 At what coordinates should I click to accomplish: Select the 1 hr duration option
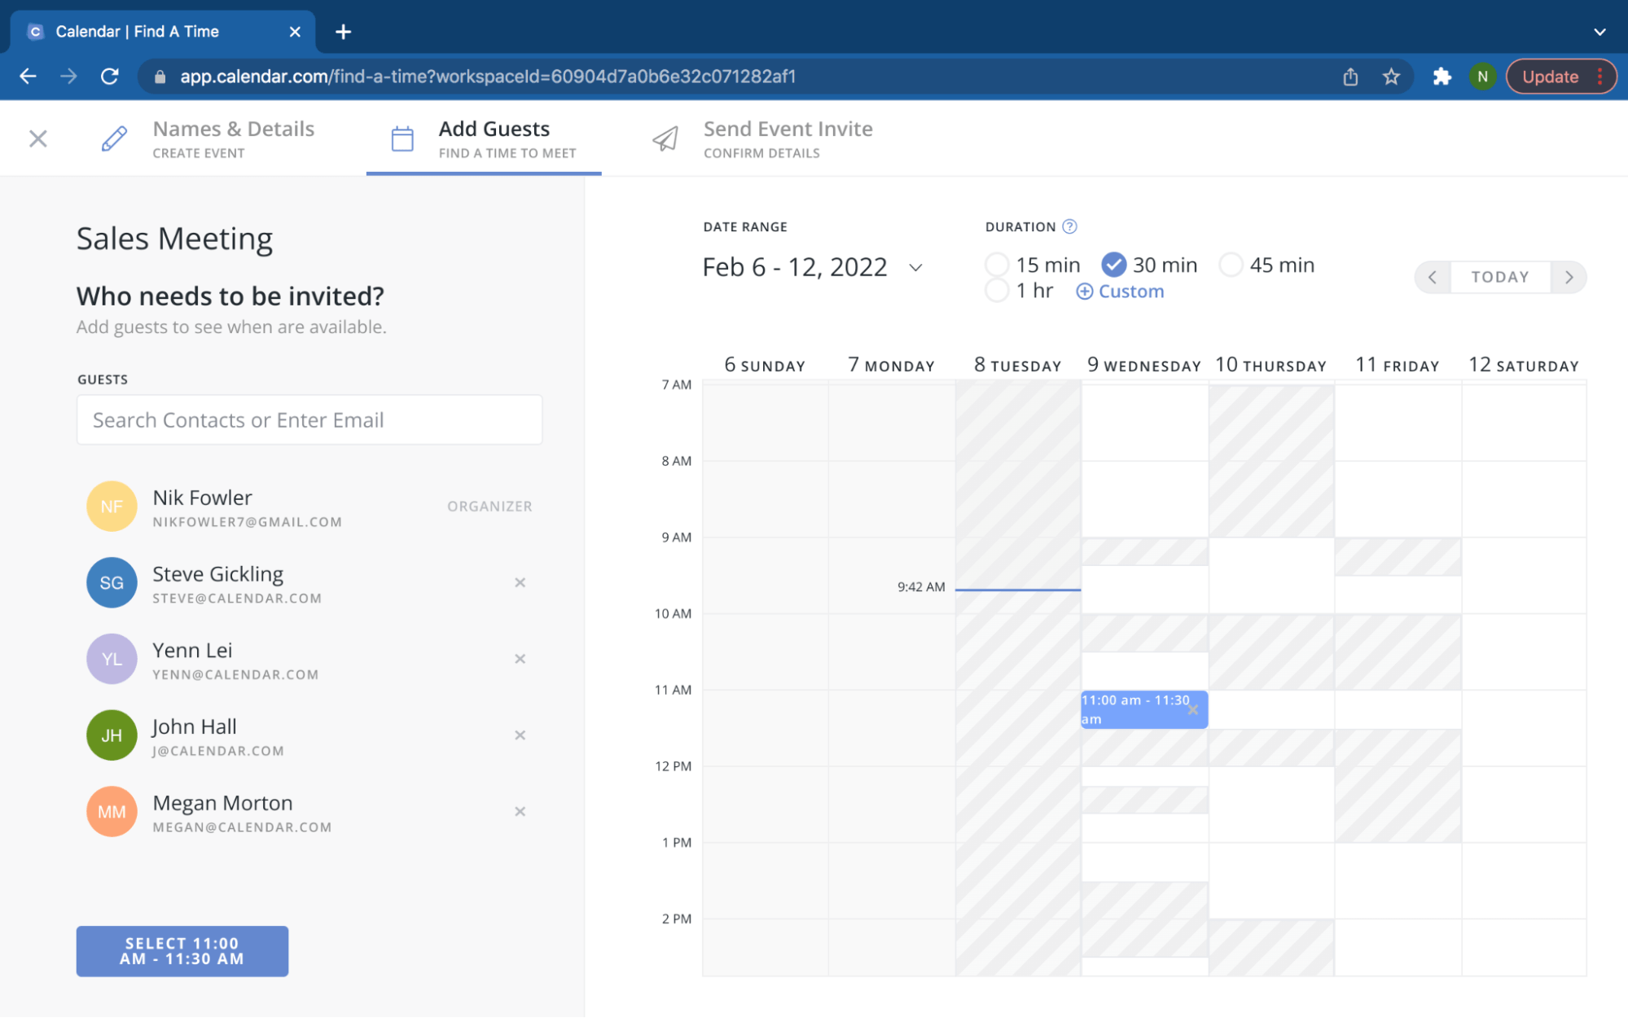tap(997, 290)
